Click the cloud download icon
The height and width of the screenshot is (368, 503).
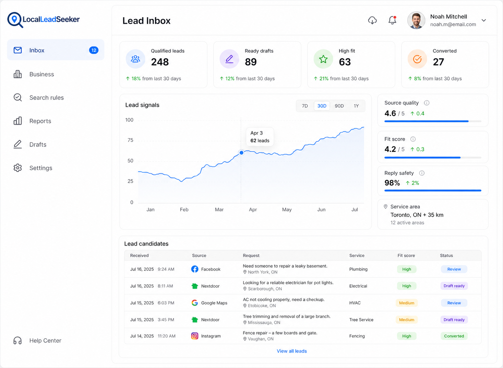(372, 20)
